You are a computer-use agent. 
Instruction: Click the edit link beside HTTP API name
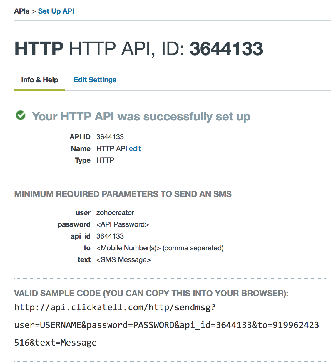tap(135, 149)
